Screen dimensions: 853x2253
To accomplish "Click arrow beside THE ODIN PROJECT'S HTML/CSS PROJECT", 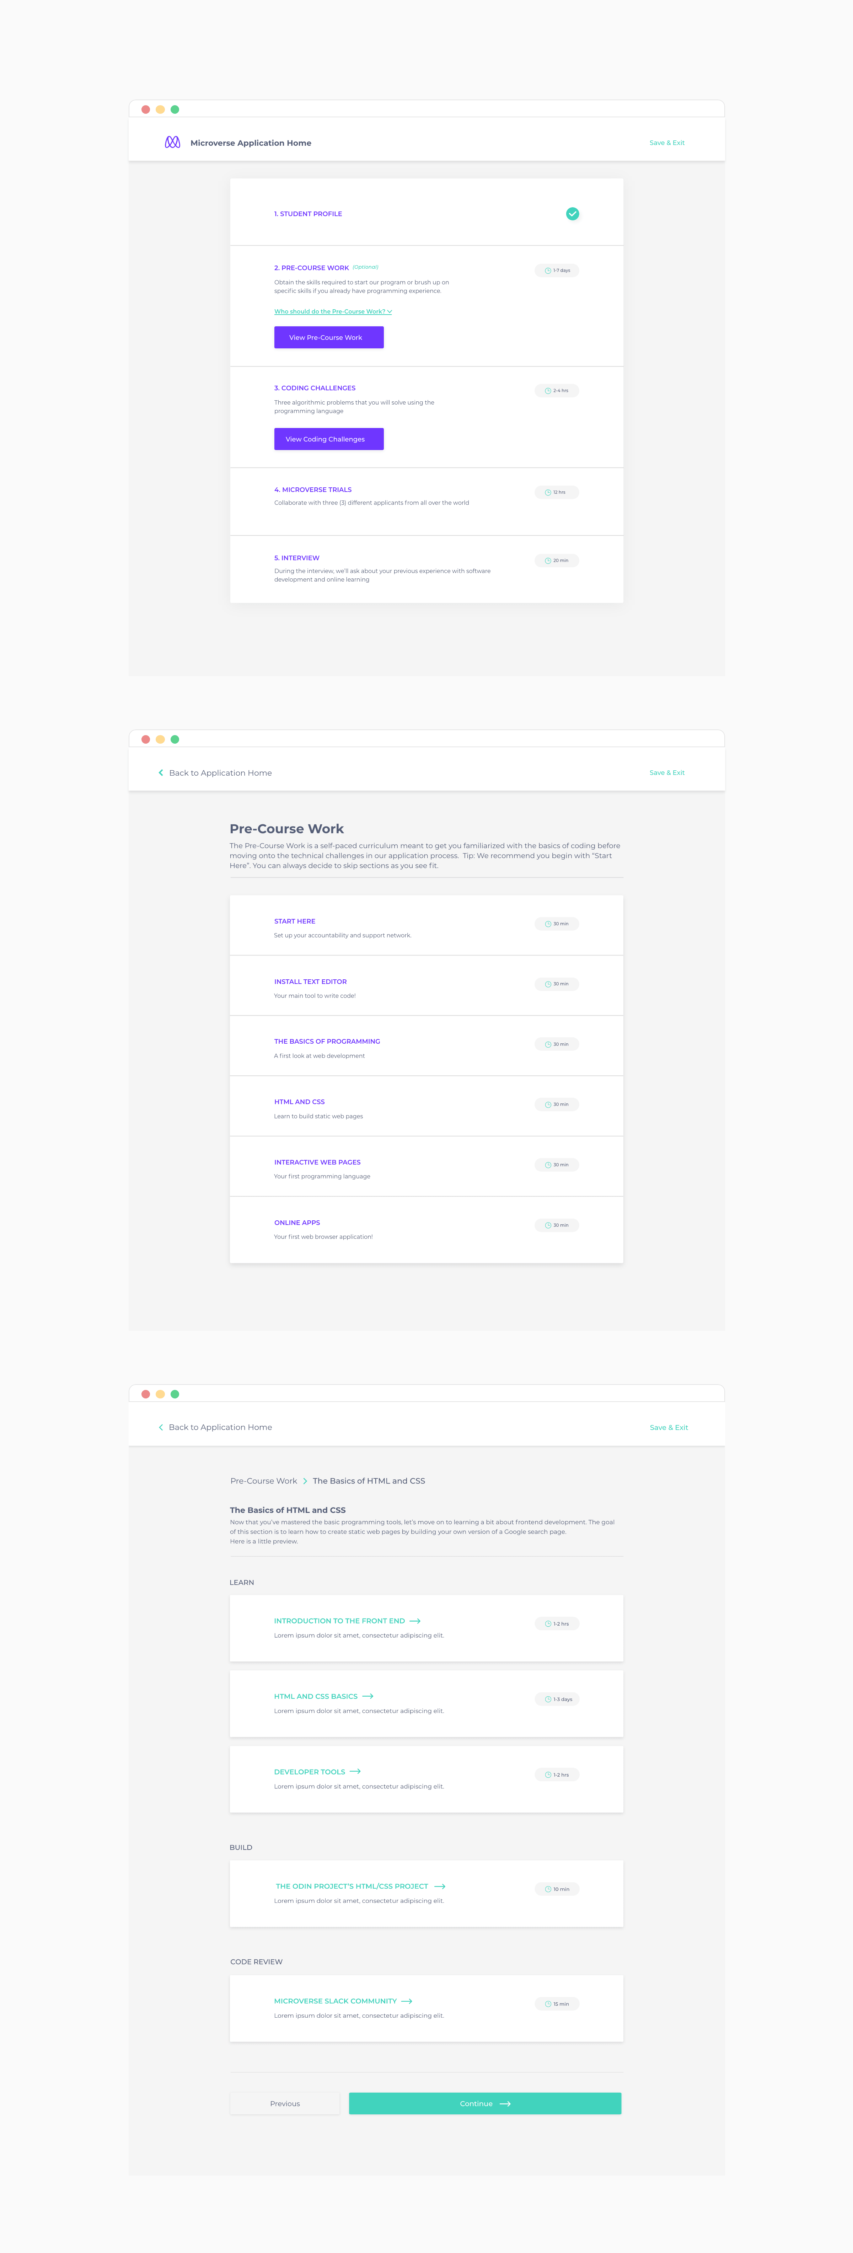I will pyautogui.click(x=440, y=1886).
